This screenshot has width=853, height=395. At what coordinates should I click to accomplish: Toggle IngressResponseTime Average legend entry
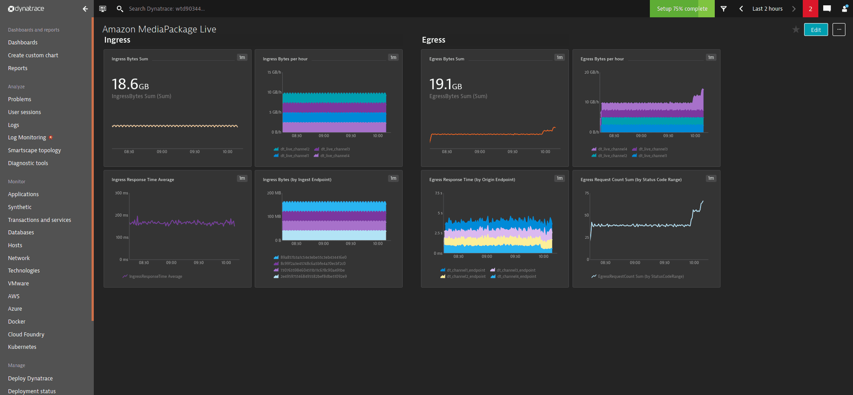(x=152, y=276)
